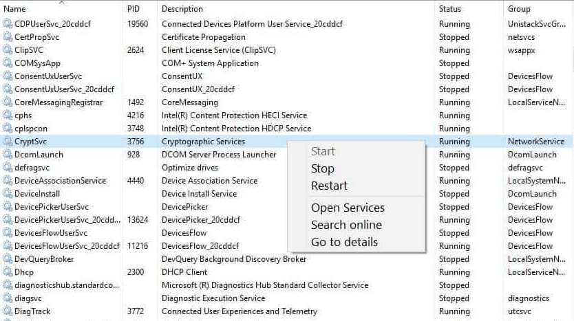Click the icon beside DcomLaunch service

tap(8, 155)
